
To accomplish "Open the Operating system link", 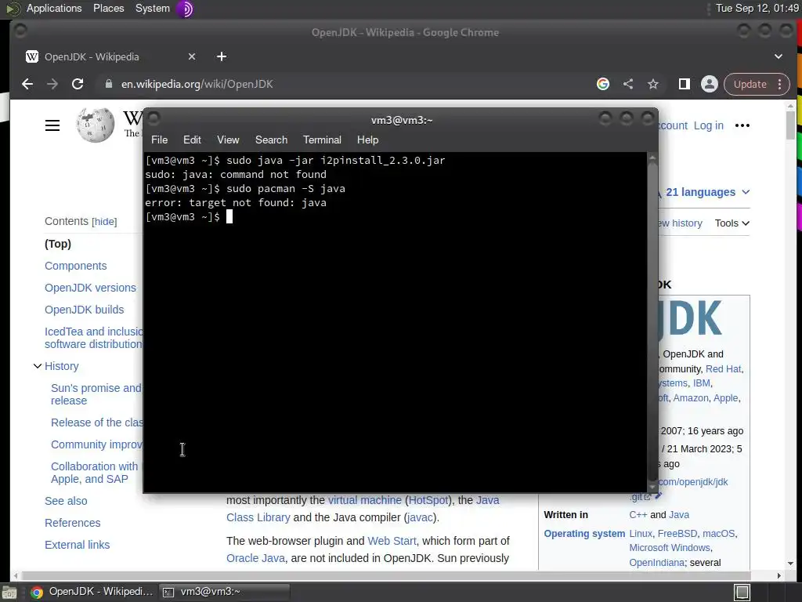I will [584, 534].
